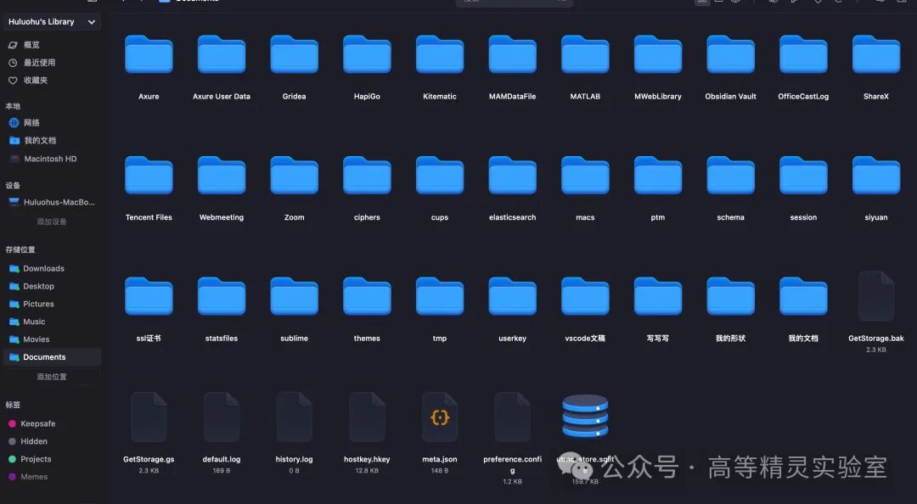Viewport: 917px width, 504px height.
Task: Open 收藏夹 favorites in the sidebar
Action: tap(28, 80)
